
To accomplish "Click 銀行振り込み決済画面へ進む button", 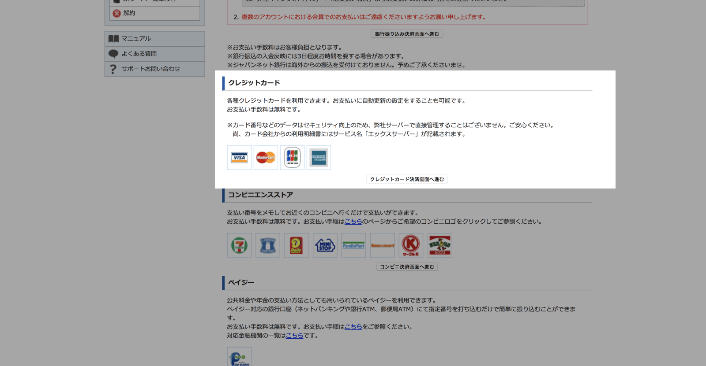I will coord(407,34).
